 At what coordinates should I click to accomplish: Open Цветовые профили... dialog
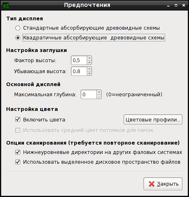(x=153, y=120)
